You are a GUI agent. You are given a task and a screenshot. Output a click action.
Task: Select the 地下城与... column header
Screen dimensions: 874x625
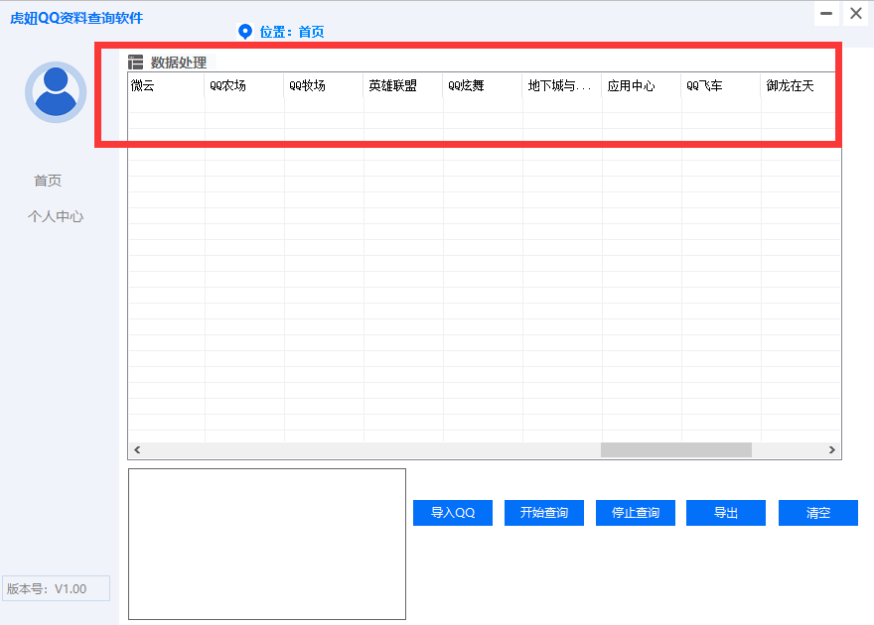pyautogui.click(x=562, y=85)
